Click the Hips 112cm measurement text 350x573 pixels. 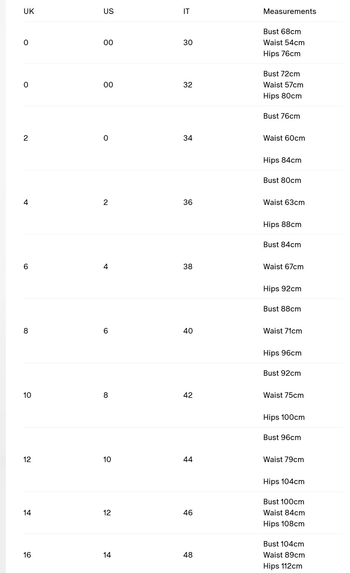(282, 566)
